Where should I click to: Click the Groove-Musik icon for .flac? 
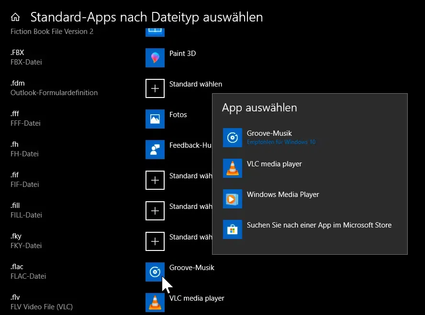tap(155, 272)
